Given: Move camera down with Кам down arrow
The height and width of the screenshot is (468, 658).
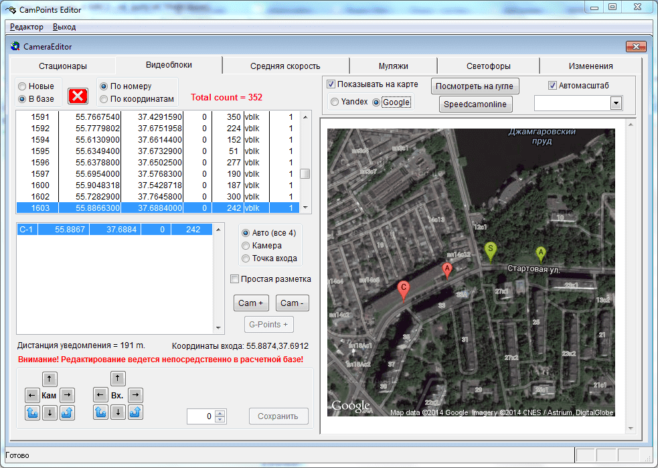Looking at the screenshot, I should [50, 412].
